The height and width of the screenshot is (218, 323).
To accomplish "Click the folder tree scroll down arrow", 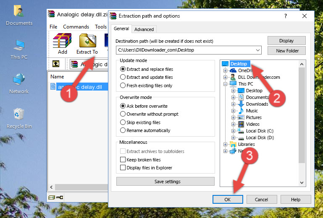I will [x=302, y=183].
